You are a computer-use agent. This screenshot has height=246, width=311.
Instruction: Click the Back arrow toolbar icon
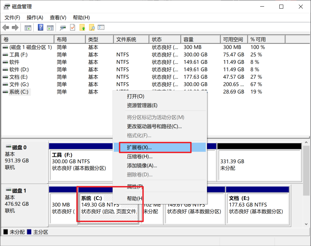[6, 28]
